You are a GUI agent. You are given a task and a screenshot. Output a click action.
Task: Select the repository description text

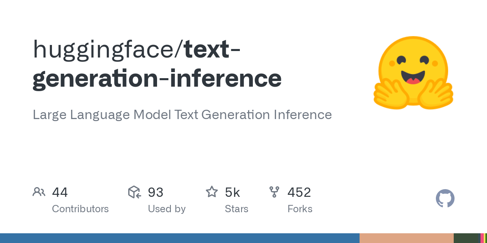pos(182,115)
